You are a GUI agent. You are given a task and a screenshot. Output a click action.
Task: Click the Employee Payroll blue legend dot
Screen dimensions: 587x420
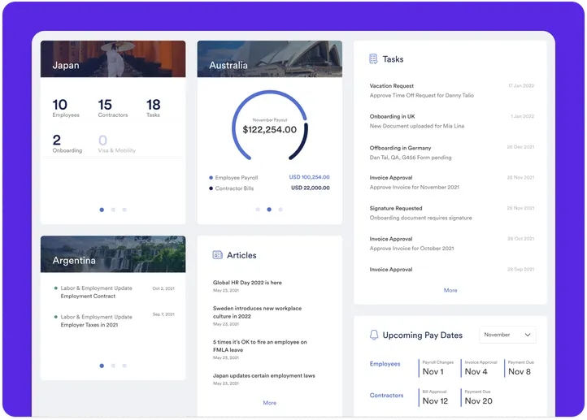[x=211, y=178]
